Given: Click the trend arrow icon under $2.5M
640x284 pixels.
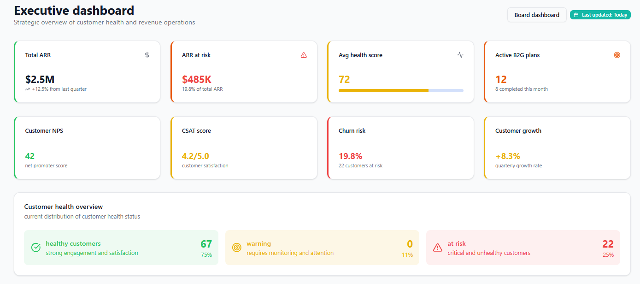Looking at the screenshot, I should pyautogui.click(x=28, y=89).
